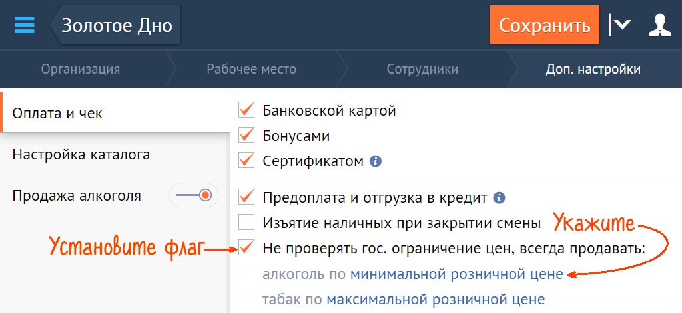Toggle the Продажа алкоголя switch
The width and height of the screenshot is (682, 313).
194,195
